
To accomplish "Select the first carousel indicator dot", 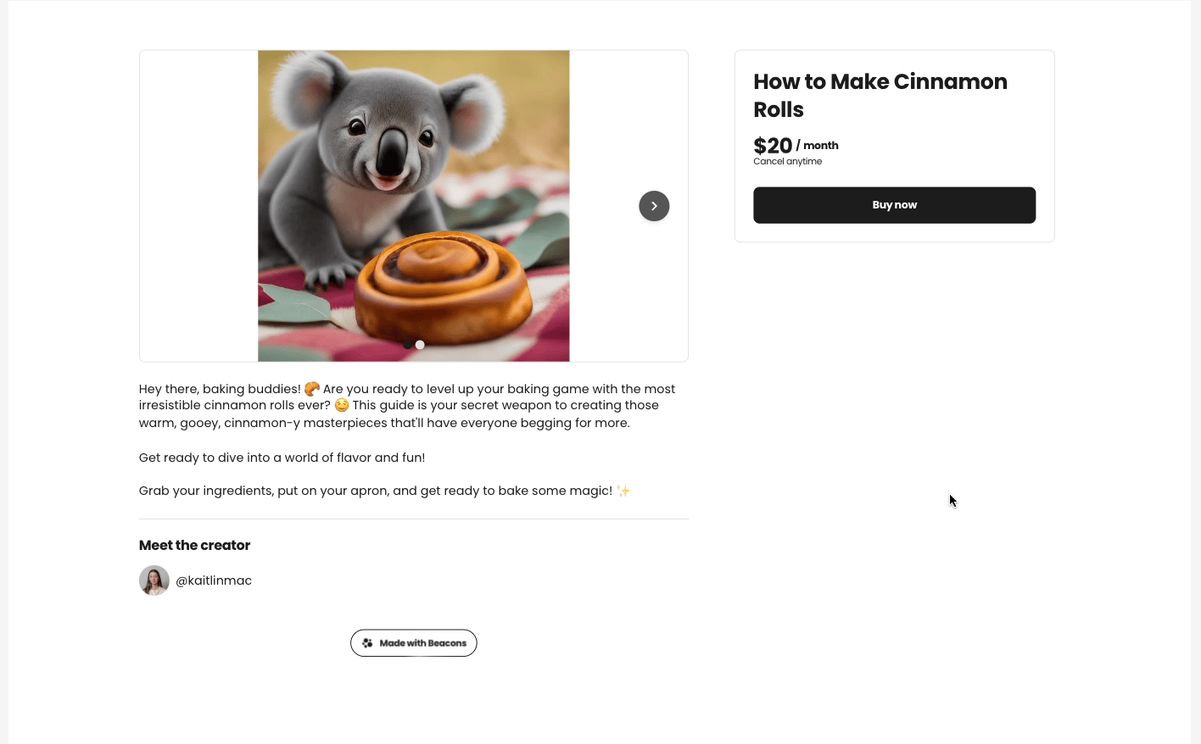I will (408, 345).
